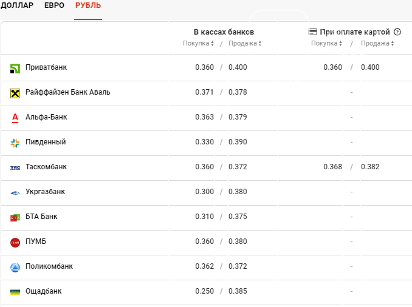The image size is (412, 307).
Task: Open the Райффайзен Банк Аваль link
Action: click(67, 92)
